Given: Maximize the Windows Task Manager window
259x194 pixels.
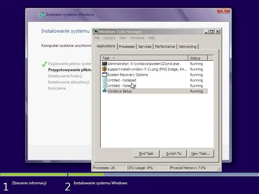Looking at the screenshot, I should pos(212,31).
